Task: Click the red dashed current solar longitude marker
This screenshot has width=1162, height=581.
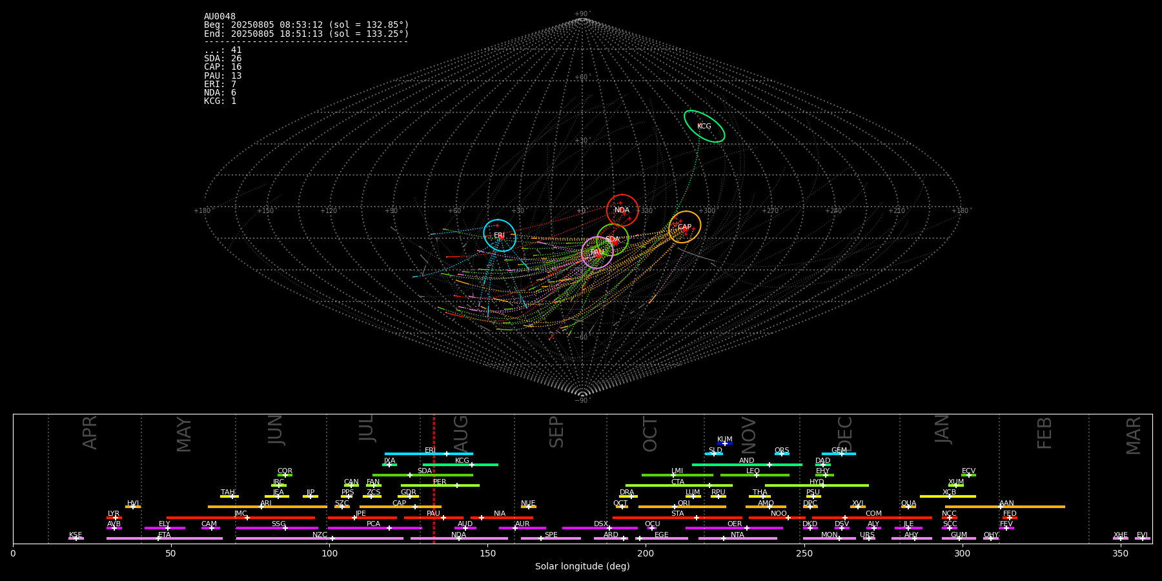Action: pos(434,478)
